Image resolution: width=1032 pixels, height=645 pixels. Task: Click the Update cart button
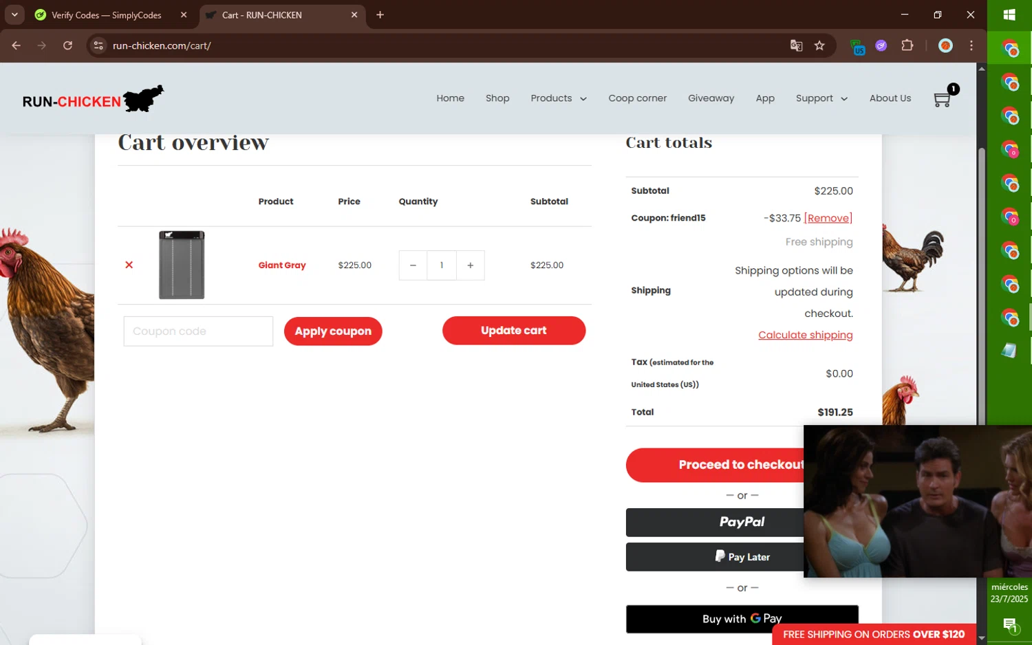coord(514,331)
